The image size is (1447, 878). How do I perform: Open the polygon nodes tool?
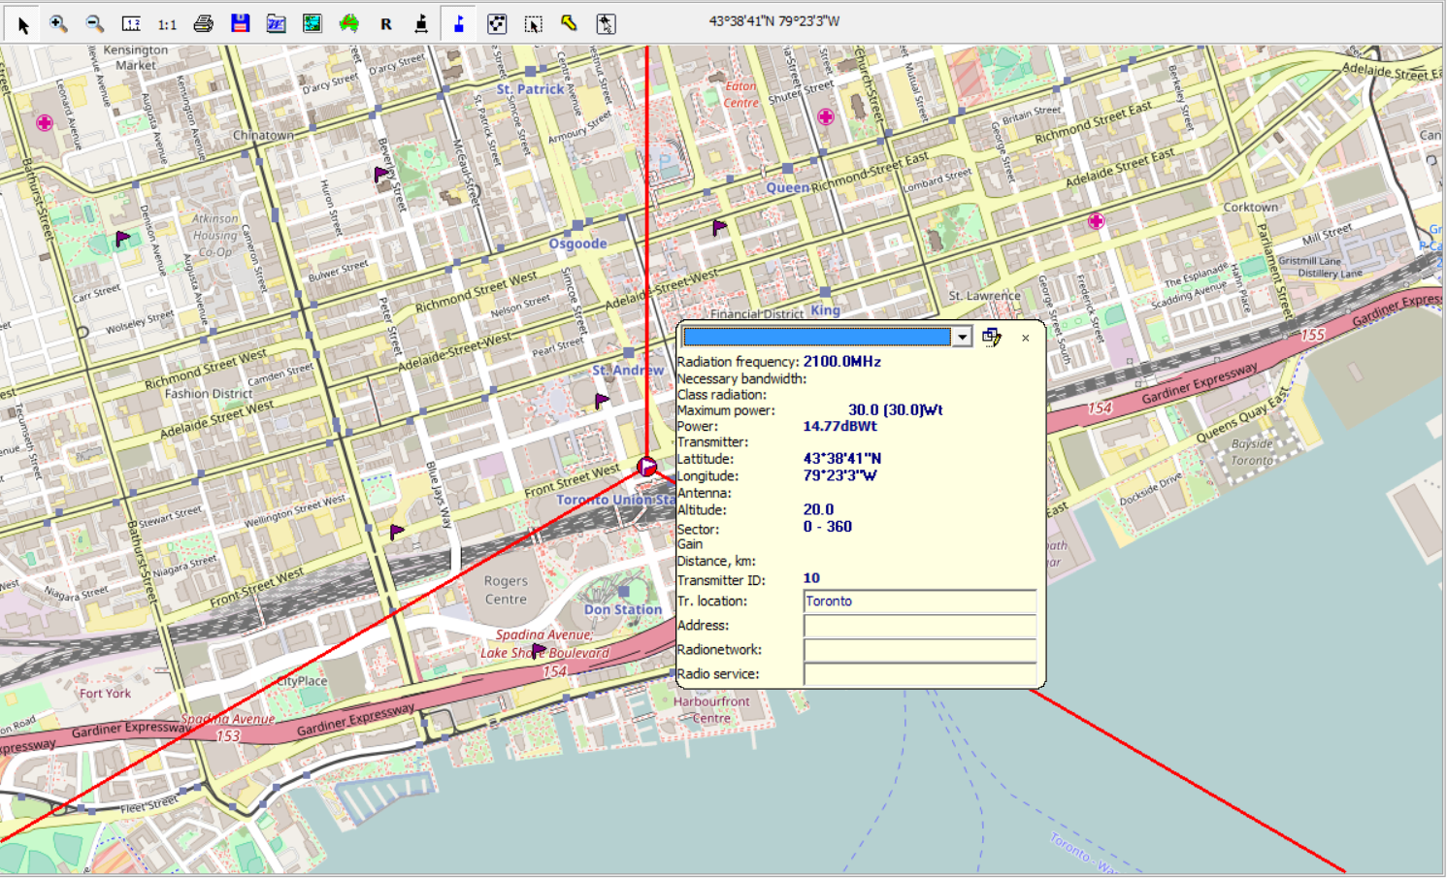coord(496,24)
